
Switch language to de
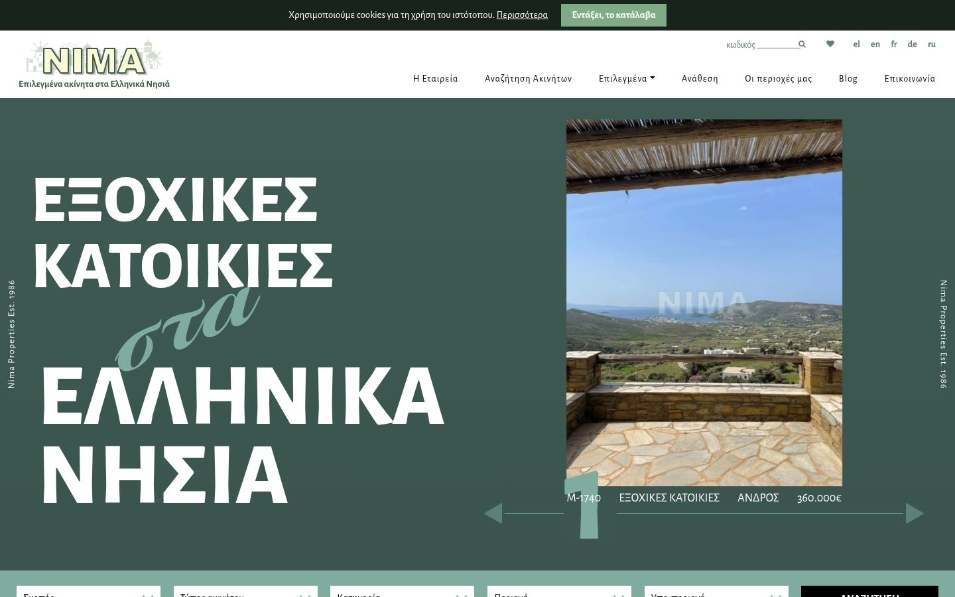click(913, 44)
